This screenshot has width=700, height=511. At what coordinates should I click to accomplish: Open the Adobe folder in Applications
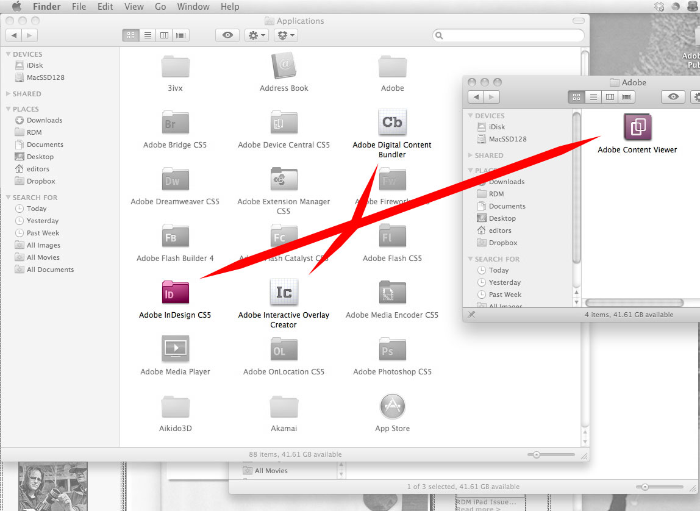click(393, 67)
